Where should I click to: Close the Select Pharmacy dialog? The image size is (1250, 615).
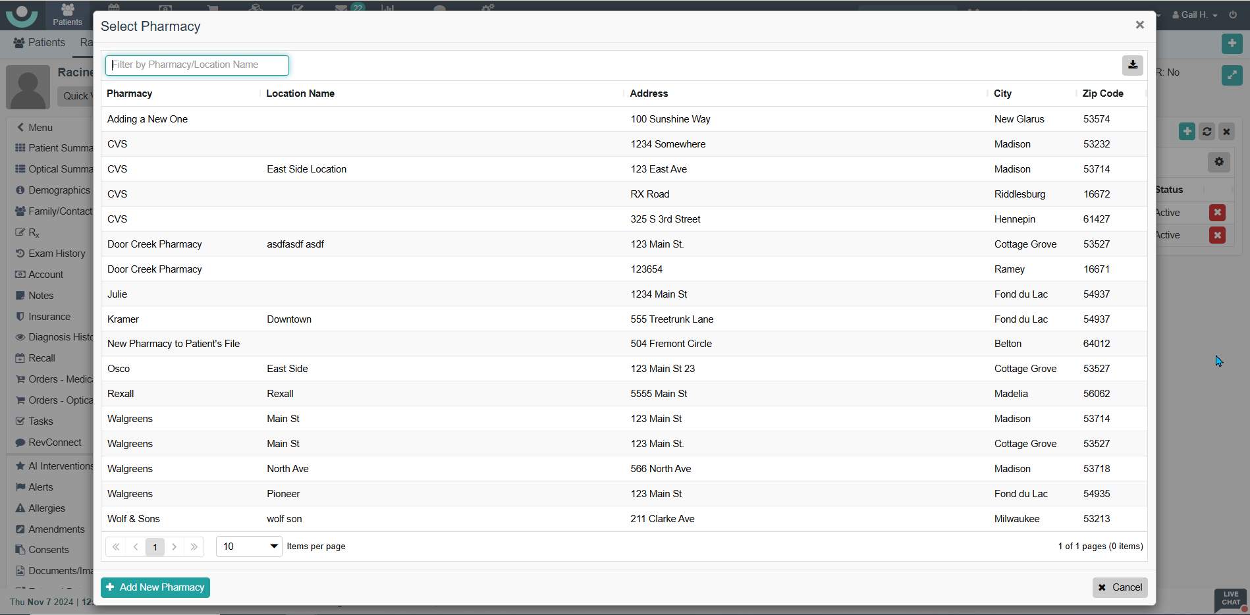(x=1139, y=25)
